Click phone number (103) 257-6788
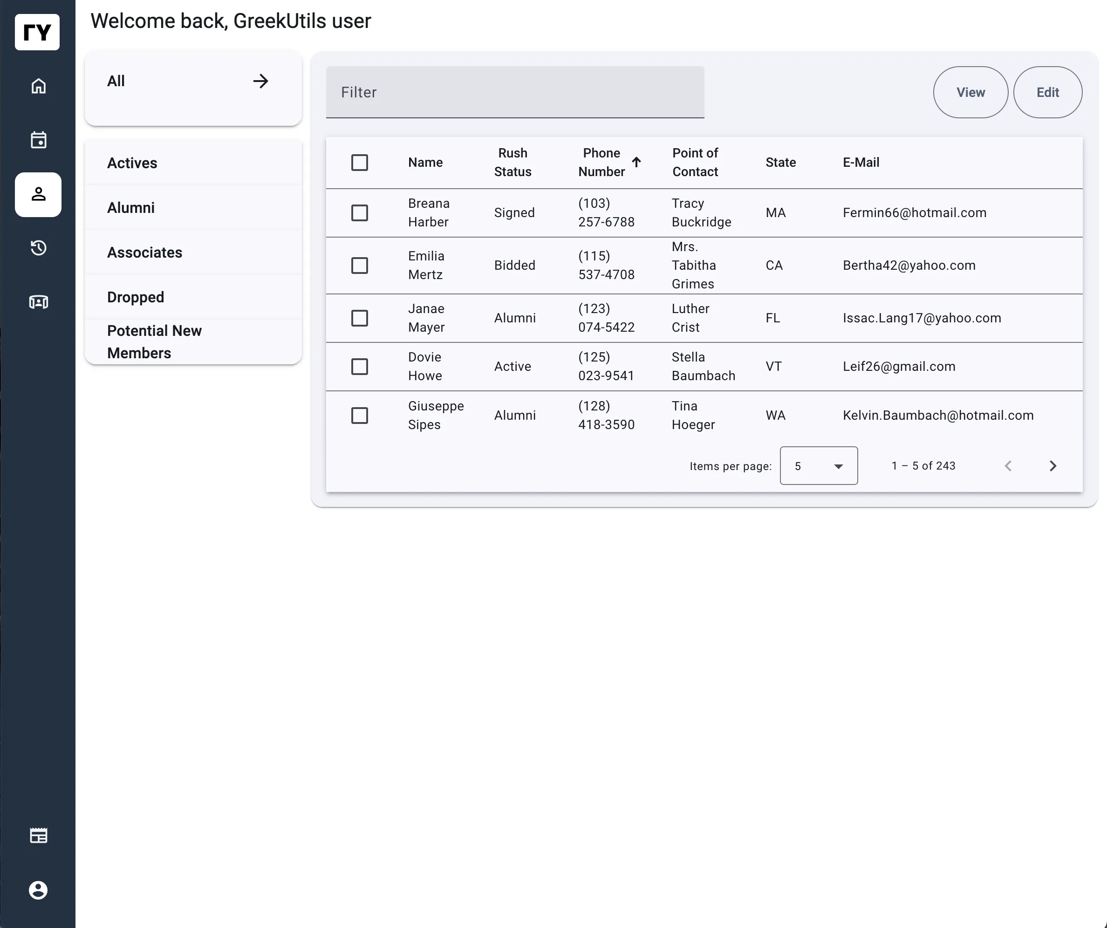The width and height of the screenshot is (1107, 928). pyautogui.click(x=606, y=213)
